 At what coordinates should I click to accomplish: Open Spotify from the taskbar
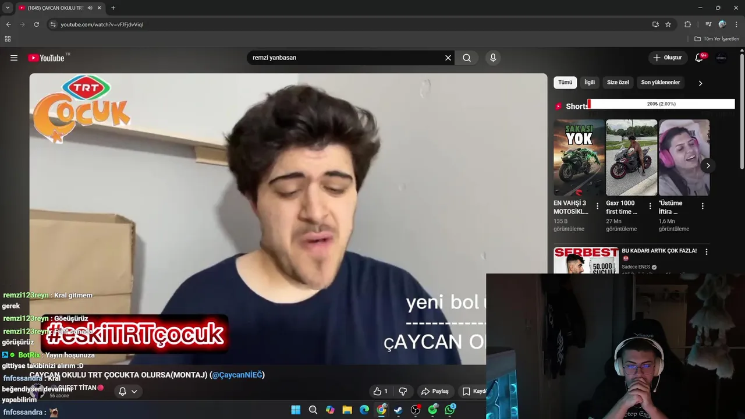coord(433,410)
